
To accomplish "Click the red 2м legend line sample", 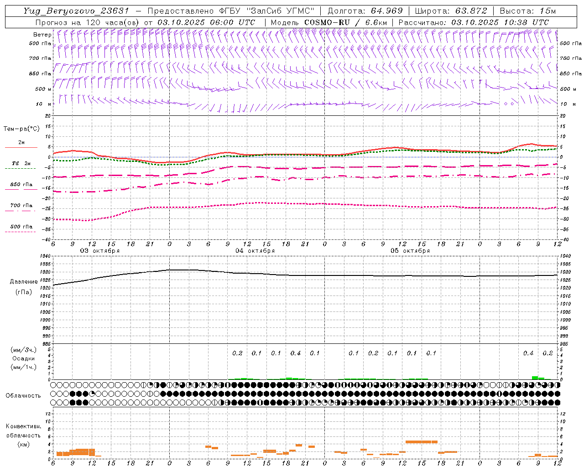I will (21, 148).
